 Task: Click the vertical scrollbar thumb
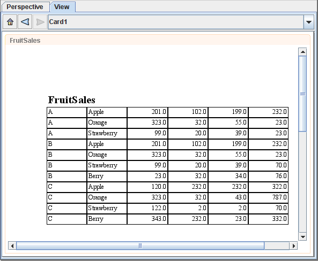click(x=302, y=94)
